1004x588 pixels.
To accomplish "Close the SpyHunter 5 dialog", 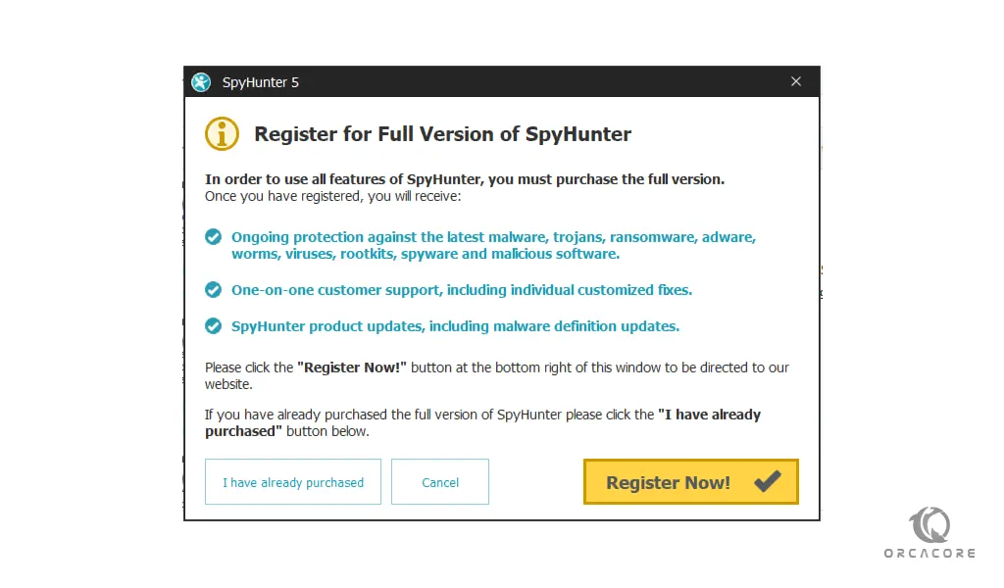I will [796, 81].
